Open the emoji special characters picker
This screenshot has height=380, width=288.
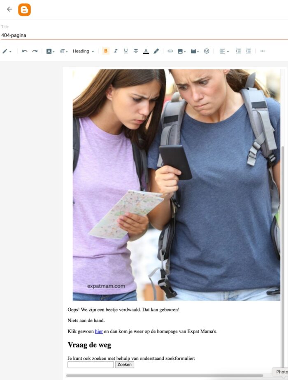pos(207,51)
